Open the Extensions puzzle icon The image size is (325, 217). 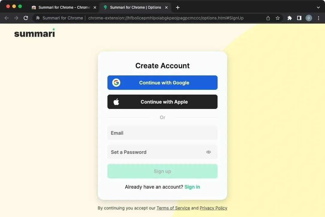(290, 18)
